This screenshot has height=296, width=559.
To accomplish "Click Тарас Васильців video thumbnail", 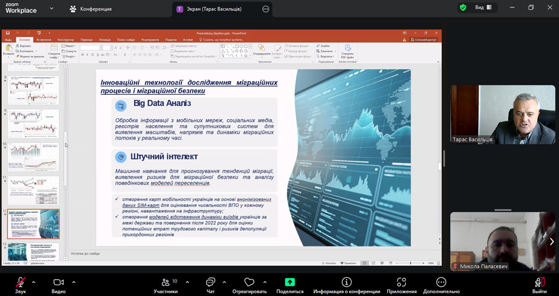I will tap(503, 115).
